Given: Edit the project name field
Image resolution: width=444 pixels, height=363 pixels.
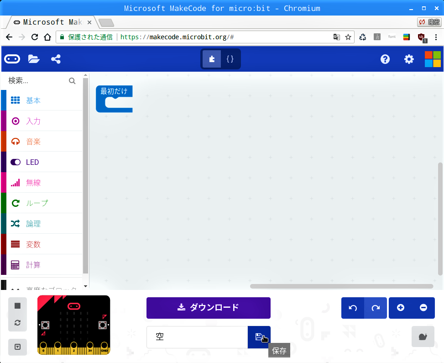Looking at the screenshot, I should coord(197,337).
